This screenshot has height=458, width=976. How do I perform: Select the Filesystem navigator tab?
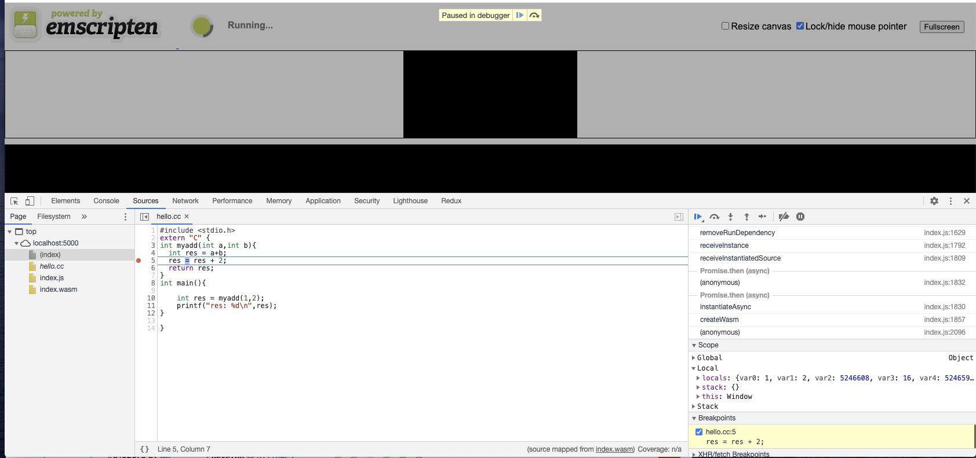54,217
